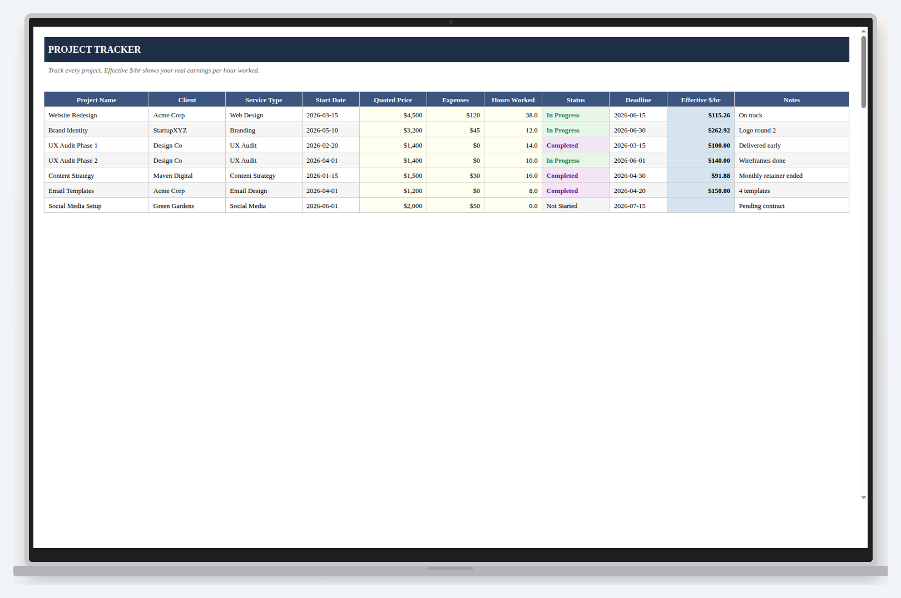This screenshot has height=598, width=901.
Task: Click the Email Design service cell
Action: coord(264,190)
